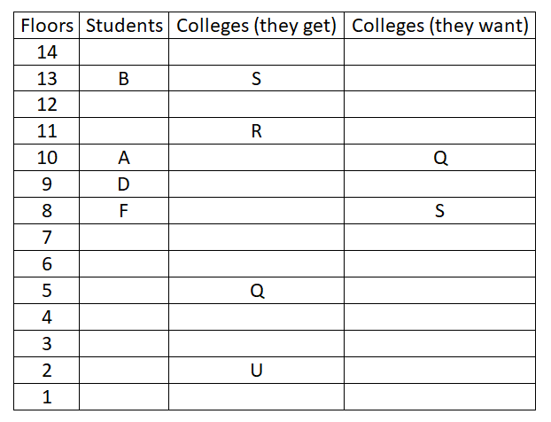Viewport: 551px width, 422px height.
Task: Click the Colleges (they get) header
Action: [x=256, y=26]
